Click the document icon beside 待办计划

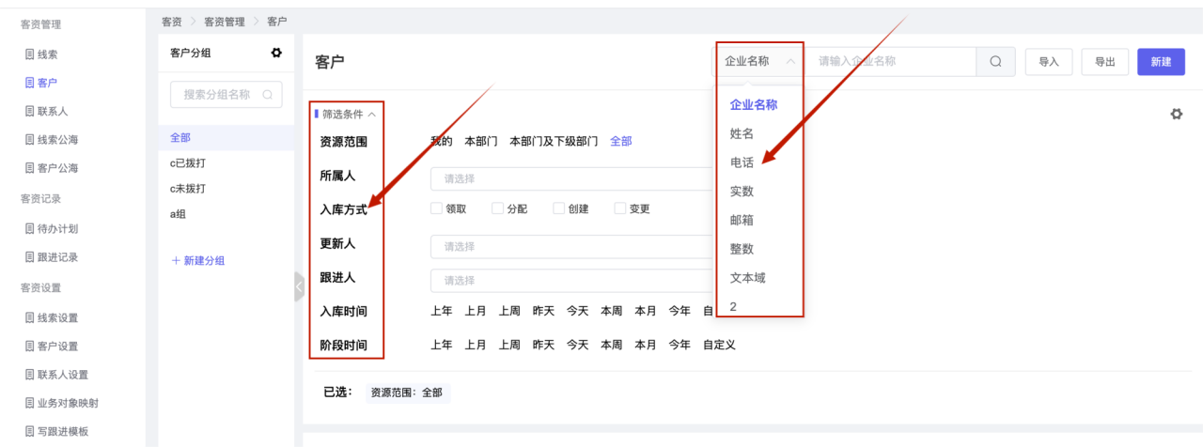[x=30, y=228]
